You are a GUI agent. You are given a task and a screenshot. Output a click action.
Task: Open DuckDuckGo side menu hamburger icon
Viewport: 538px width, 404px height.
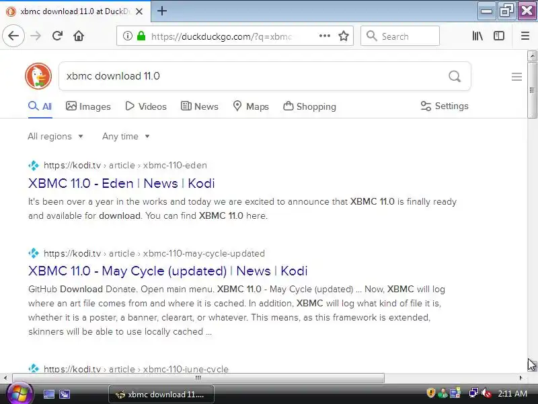point(516,77)
